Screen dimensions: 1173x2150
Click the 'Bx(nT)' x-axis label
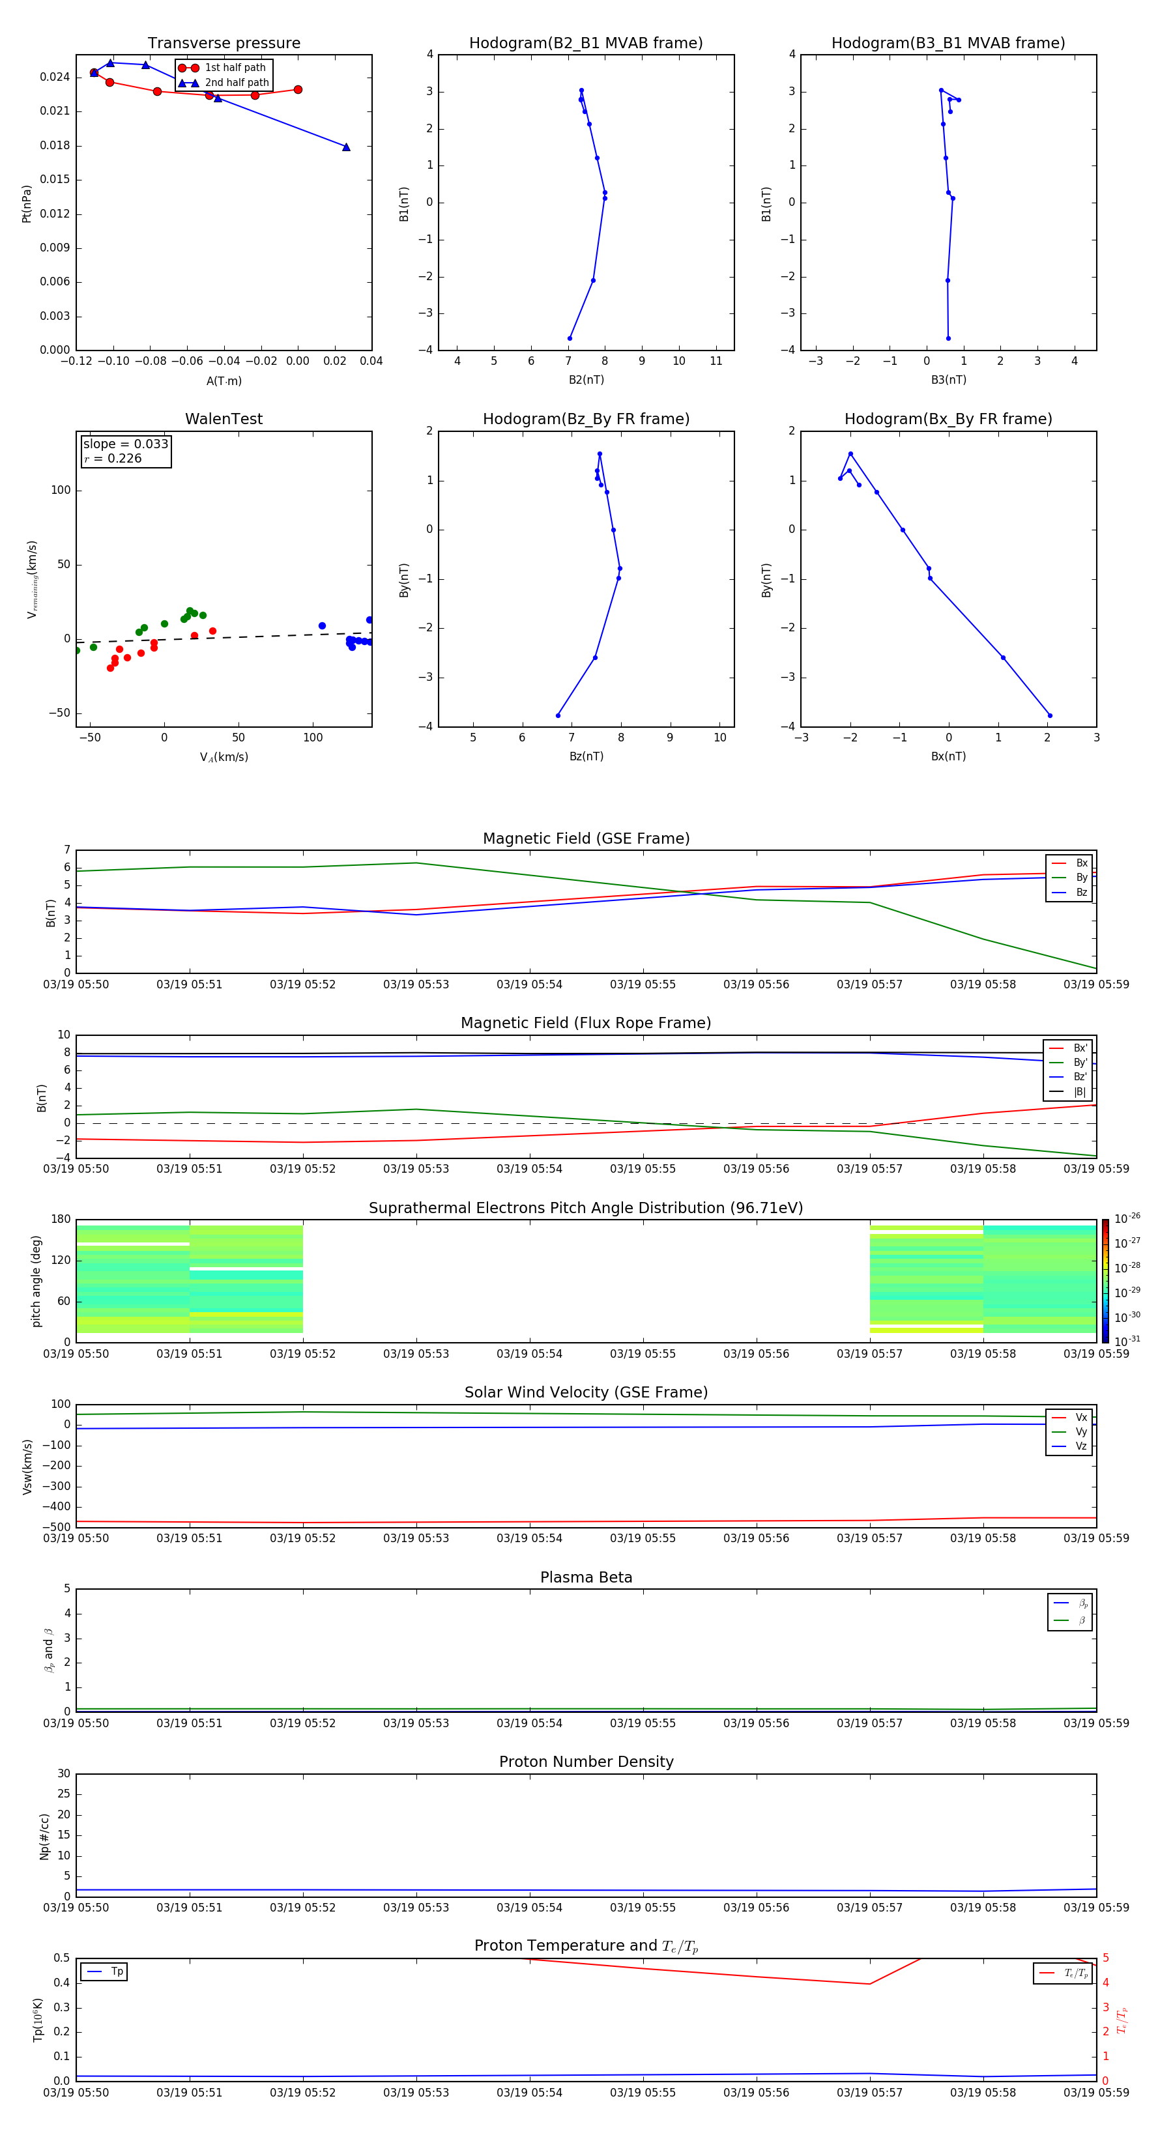pos(948,756)
